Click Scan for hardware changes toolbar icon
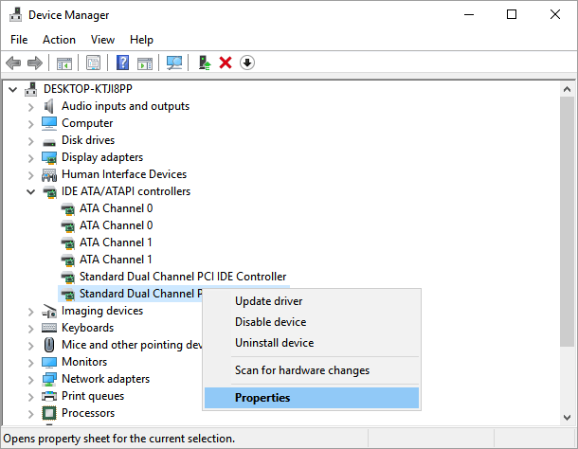 174,63
